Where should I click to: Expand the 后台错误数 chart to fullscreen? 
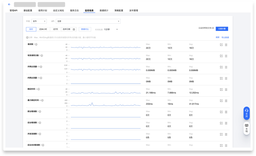click(x=221, y=123)
